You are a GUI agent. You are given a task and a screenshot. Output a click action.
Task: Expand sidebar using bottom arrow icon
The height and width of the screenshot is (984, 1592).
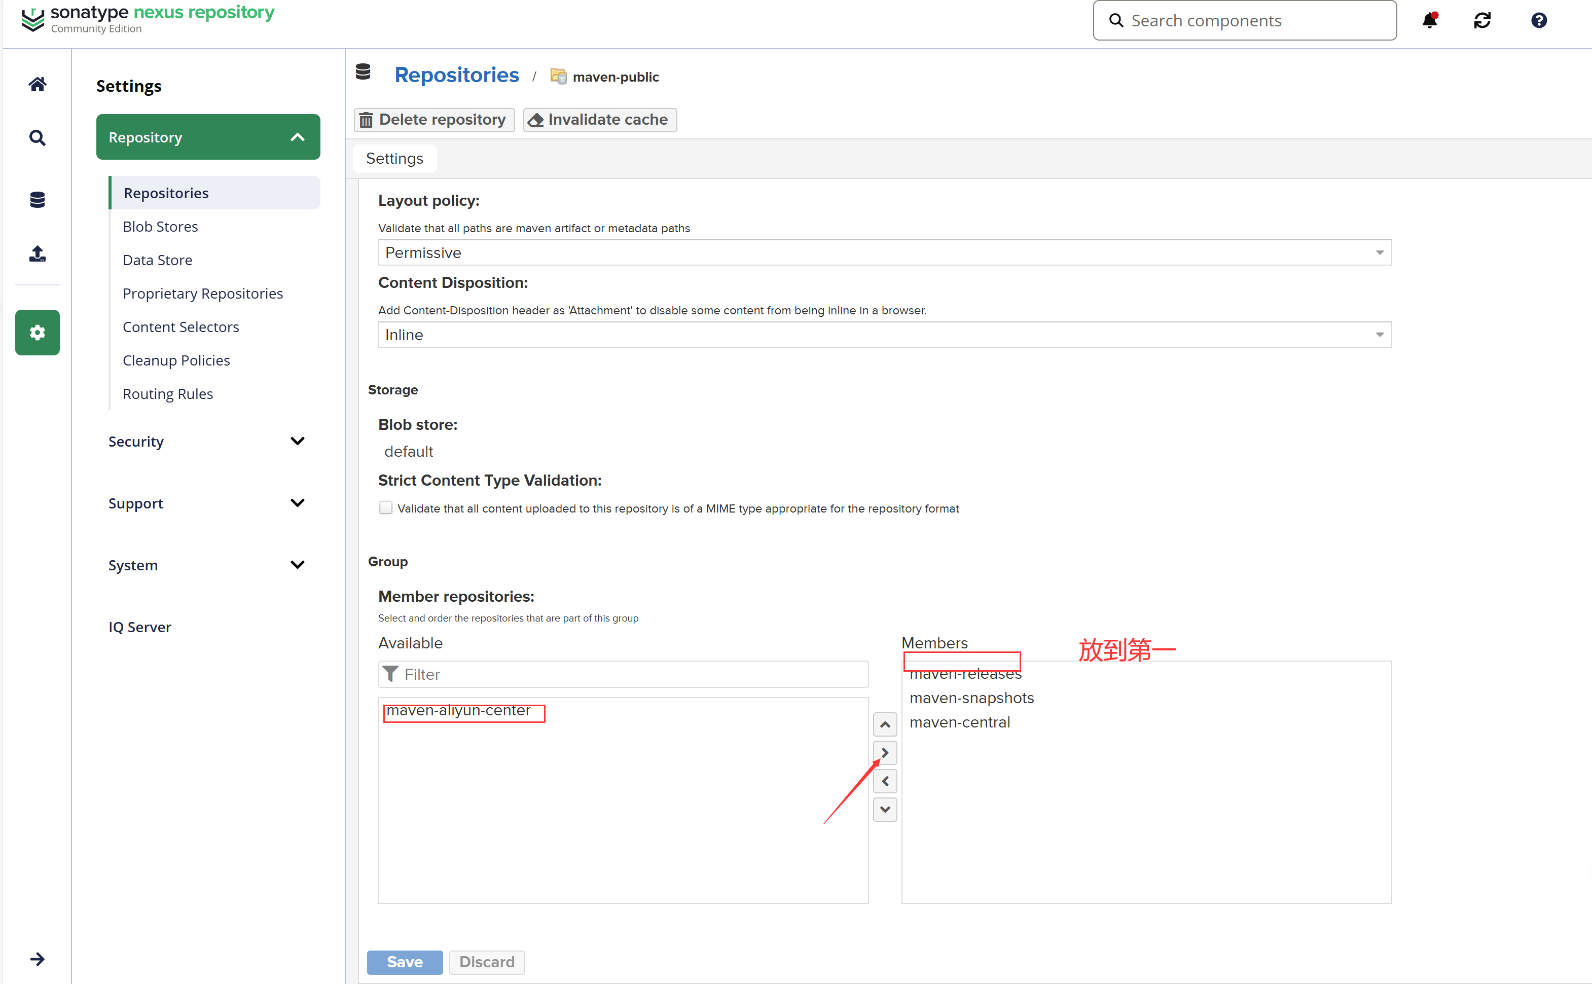click(x=37, y=959)
